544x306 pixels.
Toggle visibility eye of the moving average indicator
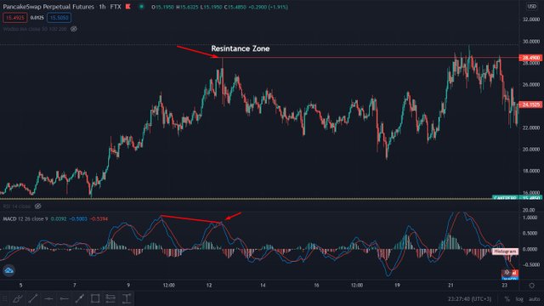[x=74, y=29]
